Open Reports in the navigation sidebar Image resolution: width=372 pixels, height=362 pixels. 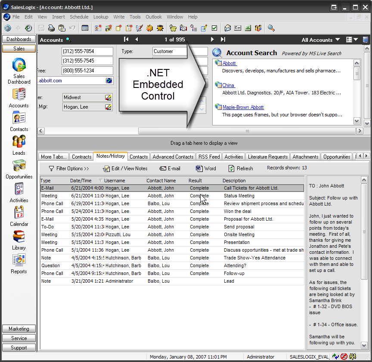tap(19, 264)
